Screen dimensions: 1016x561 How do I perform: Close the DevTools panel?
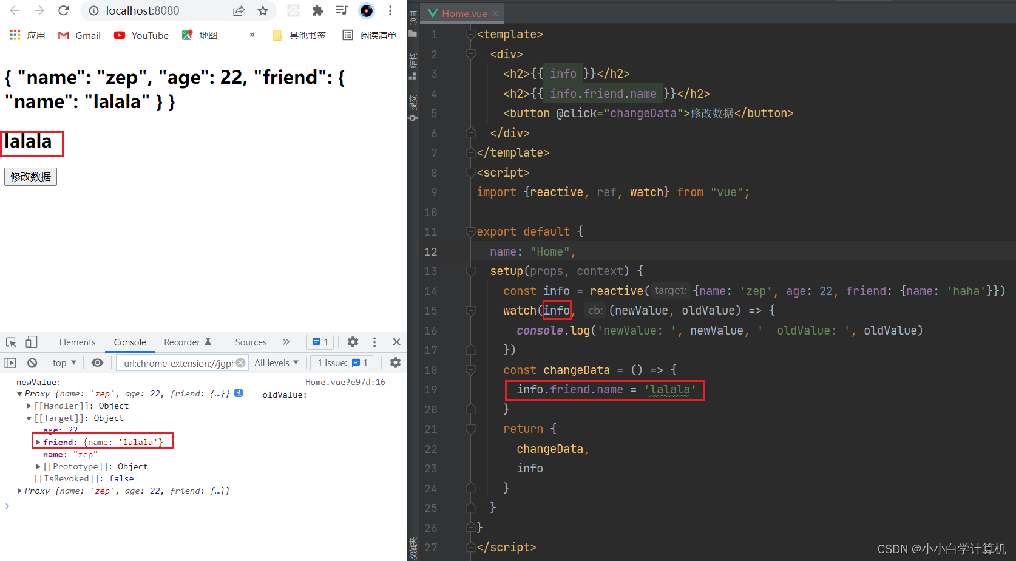click(396, 342)
